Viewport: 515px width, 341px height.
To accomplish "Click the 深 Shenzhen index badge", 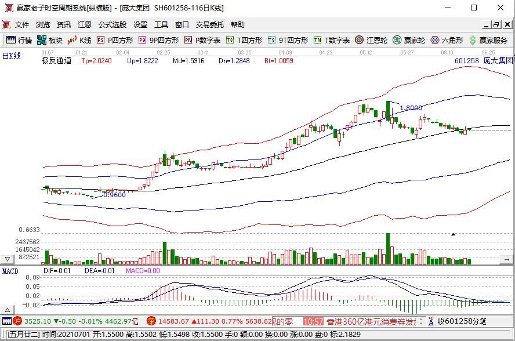I will click(151, 321).
